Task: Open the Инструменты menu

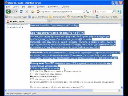Action: click(x=53, y=7)
